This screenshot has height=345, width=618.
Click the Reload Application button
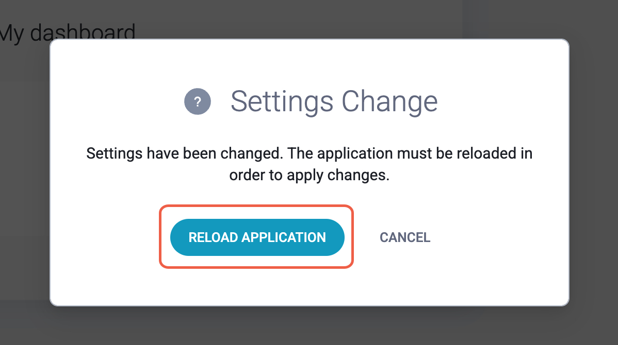[257, 237]
